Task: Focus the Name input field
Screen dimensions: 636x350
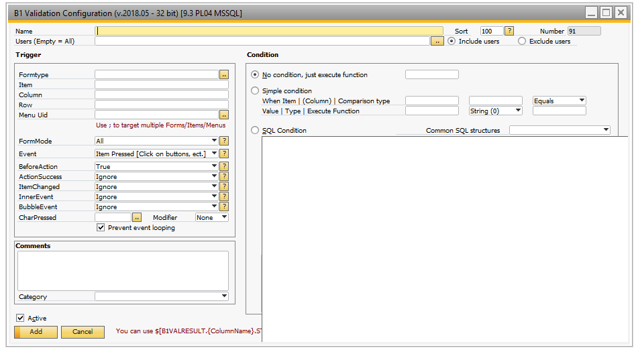Action: (x=269, y=31)
